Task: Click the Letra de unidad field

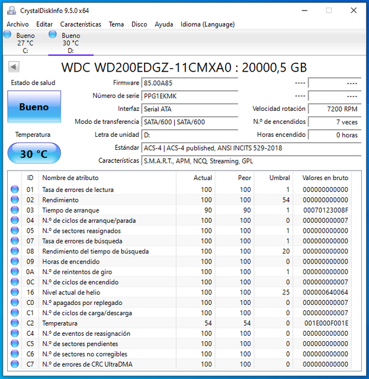Action: pos(190,135)
